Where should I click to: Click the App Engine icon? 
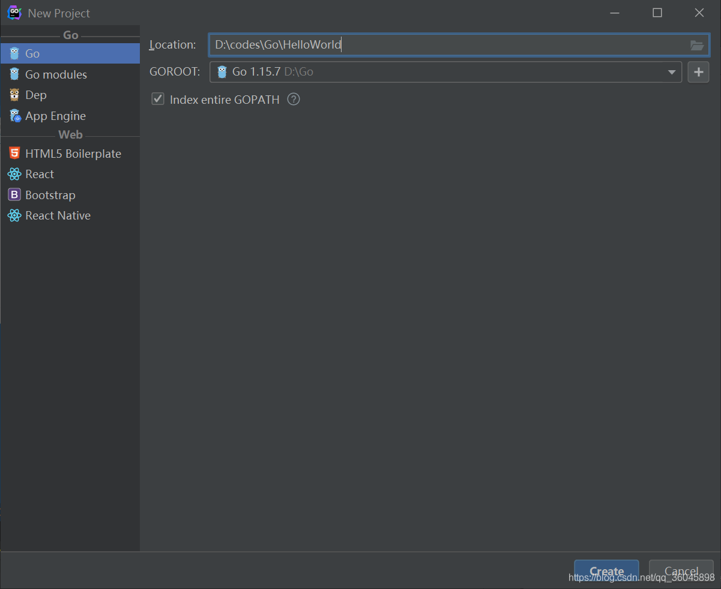[14, 116]
